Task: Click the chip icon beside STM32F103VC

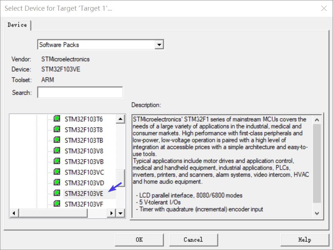Action: click(x=57, y=172)
